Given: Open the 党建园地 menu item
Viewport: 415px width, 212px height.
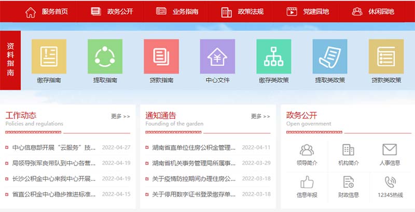Looking at the screenshot, I should (x=316, y=11).
